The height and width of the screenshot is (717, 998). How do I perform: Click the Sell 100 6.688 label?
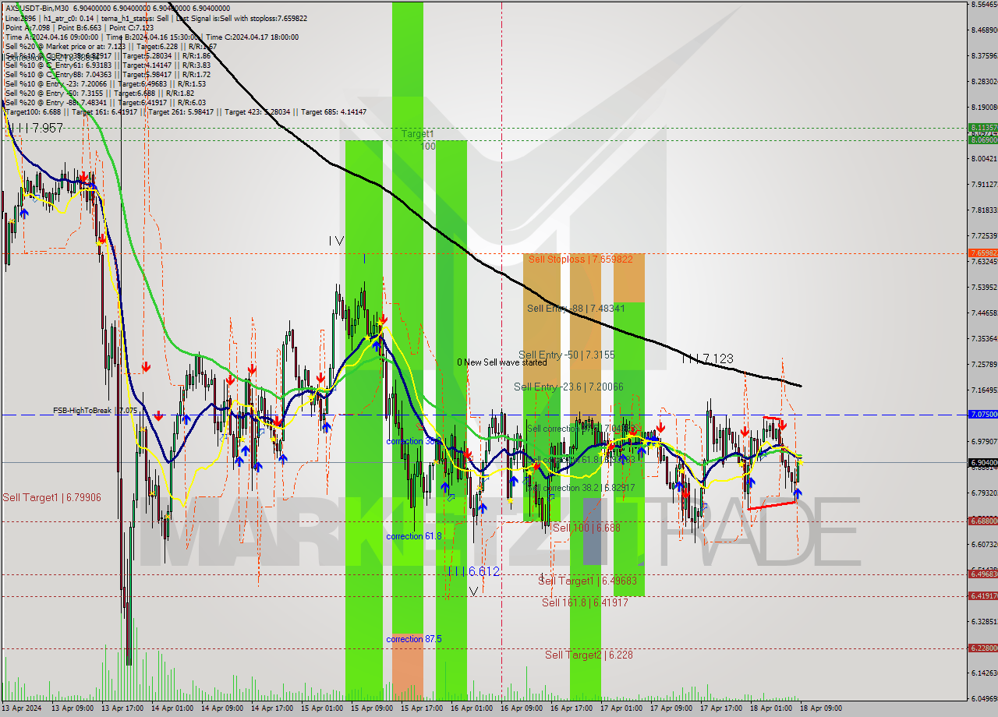(586, 528)
